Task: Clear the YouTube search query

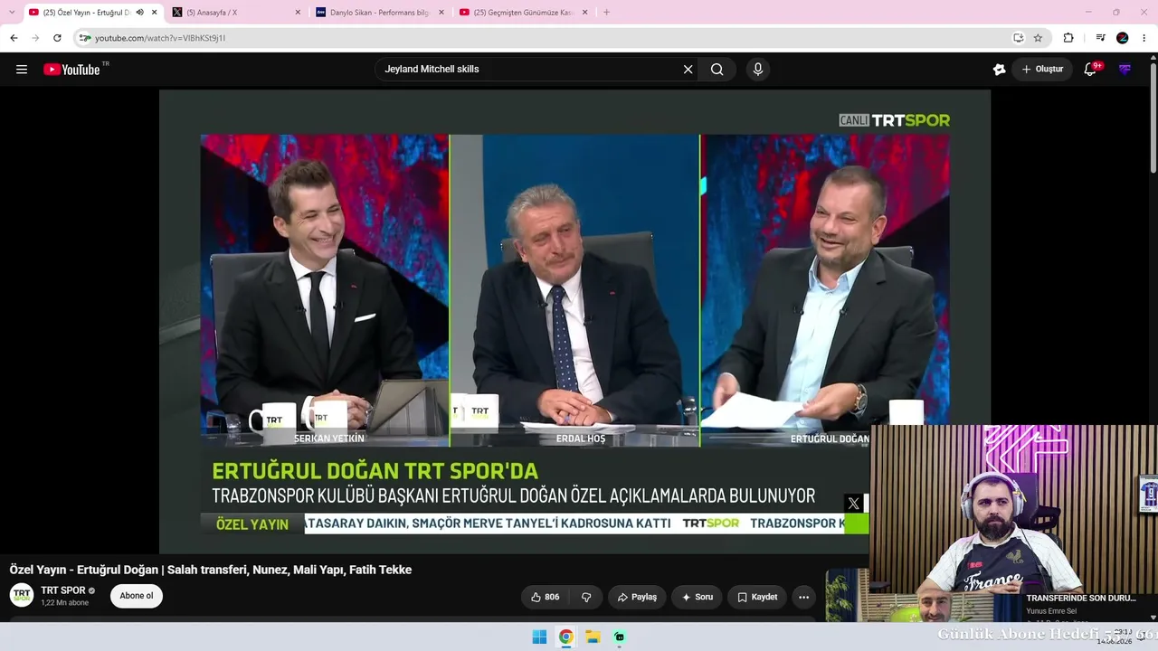Action: 688,70
